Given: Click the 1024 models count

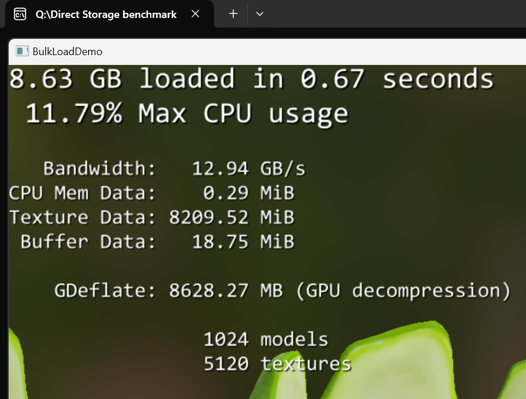Looking at the screenshot, I should 266,339.
